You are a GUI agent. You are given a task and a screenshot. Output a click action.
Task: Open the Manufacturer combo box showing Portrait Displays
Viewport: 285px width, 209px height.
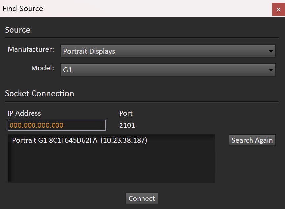pyautogui.click(x=164, y=51)
